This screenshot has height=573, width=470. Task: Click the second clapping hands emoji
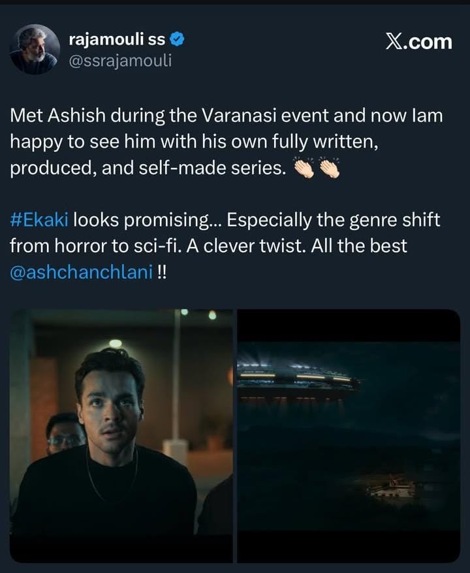click(x=330, y=168)
